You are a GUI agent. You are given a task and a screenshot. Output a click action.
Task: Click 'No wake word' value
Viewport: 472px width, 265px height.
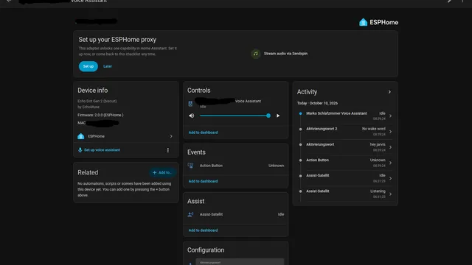(374, 129)
